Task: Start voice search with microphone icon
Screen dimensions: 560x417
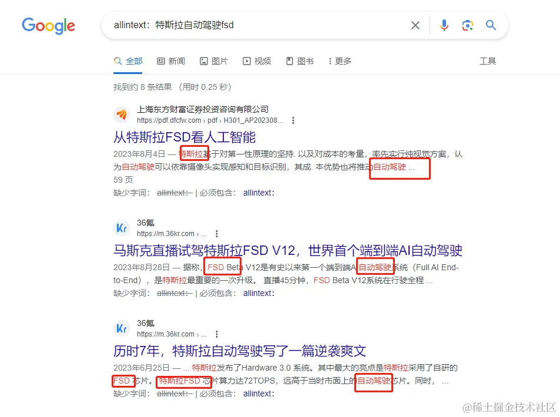Action: pyautogui.click(x=444, y=25)
